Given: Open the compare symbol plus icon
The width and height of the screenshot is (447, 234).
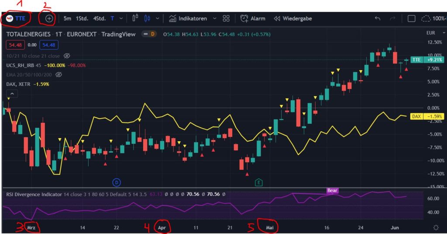Looking at the screenshot, I should [x=49, y=18].
